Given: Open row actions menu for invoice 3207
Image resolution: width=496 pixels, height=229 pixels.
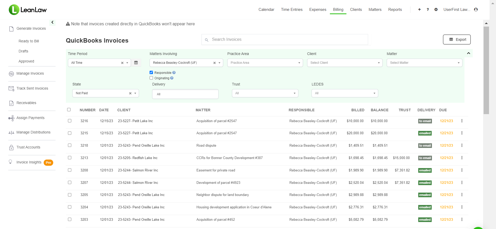Looking at the screenshot, I should coord(462,183).
